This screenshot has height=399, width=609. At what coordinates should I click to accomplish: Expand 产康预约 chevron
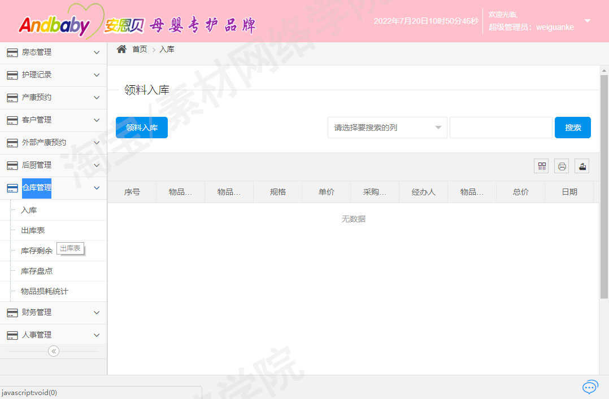pos(97,98)
